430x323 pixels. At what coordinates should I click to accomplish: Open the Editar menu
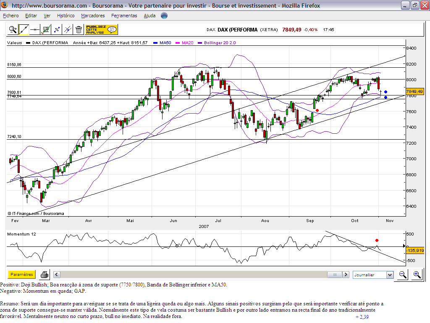[31, 16]
